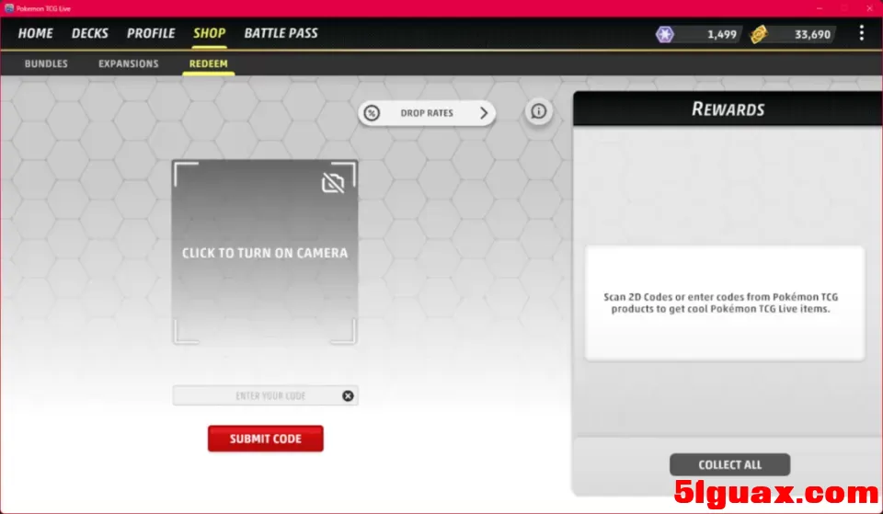Click the purple crystals currency icon
This screenshot has width=883, height=514.
664,34
